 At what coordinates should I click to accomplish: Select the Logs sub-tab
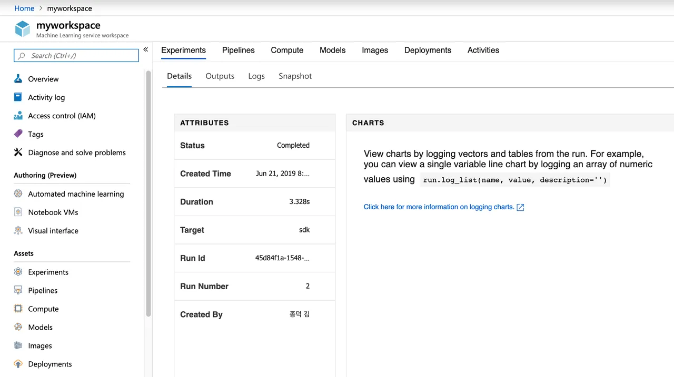tap(256, 76)
